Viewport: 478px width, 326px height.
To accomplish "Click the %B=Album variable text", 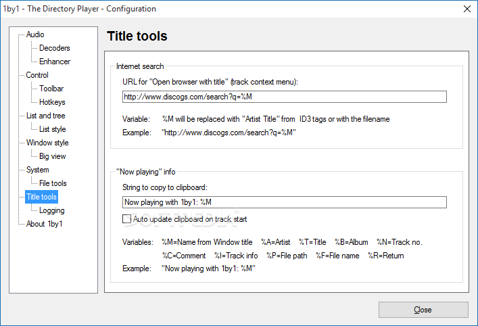I will click(352, 242).
